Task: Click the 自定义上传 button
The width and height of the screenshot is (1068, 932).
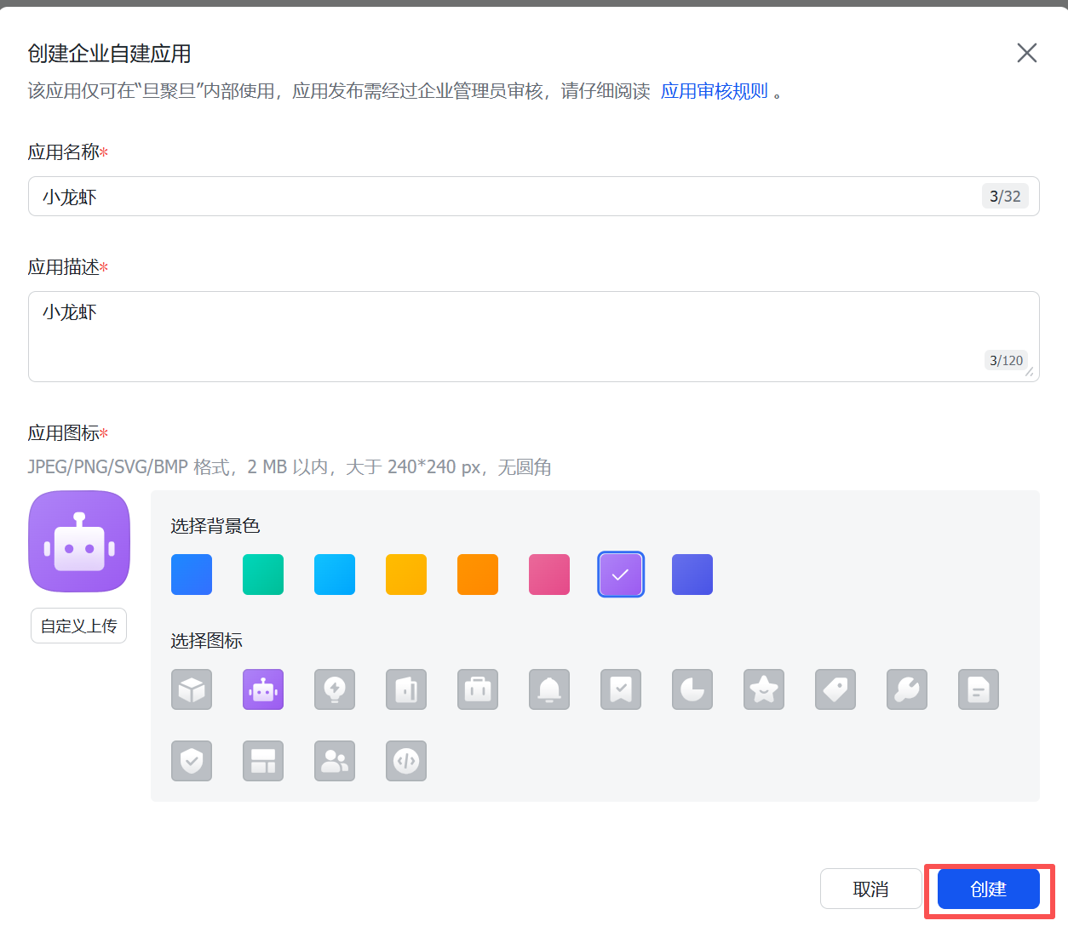Action: point(79,626)
